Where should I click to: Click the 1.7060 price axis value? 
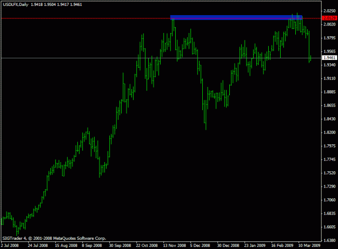pos(329,200)
